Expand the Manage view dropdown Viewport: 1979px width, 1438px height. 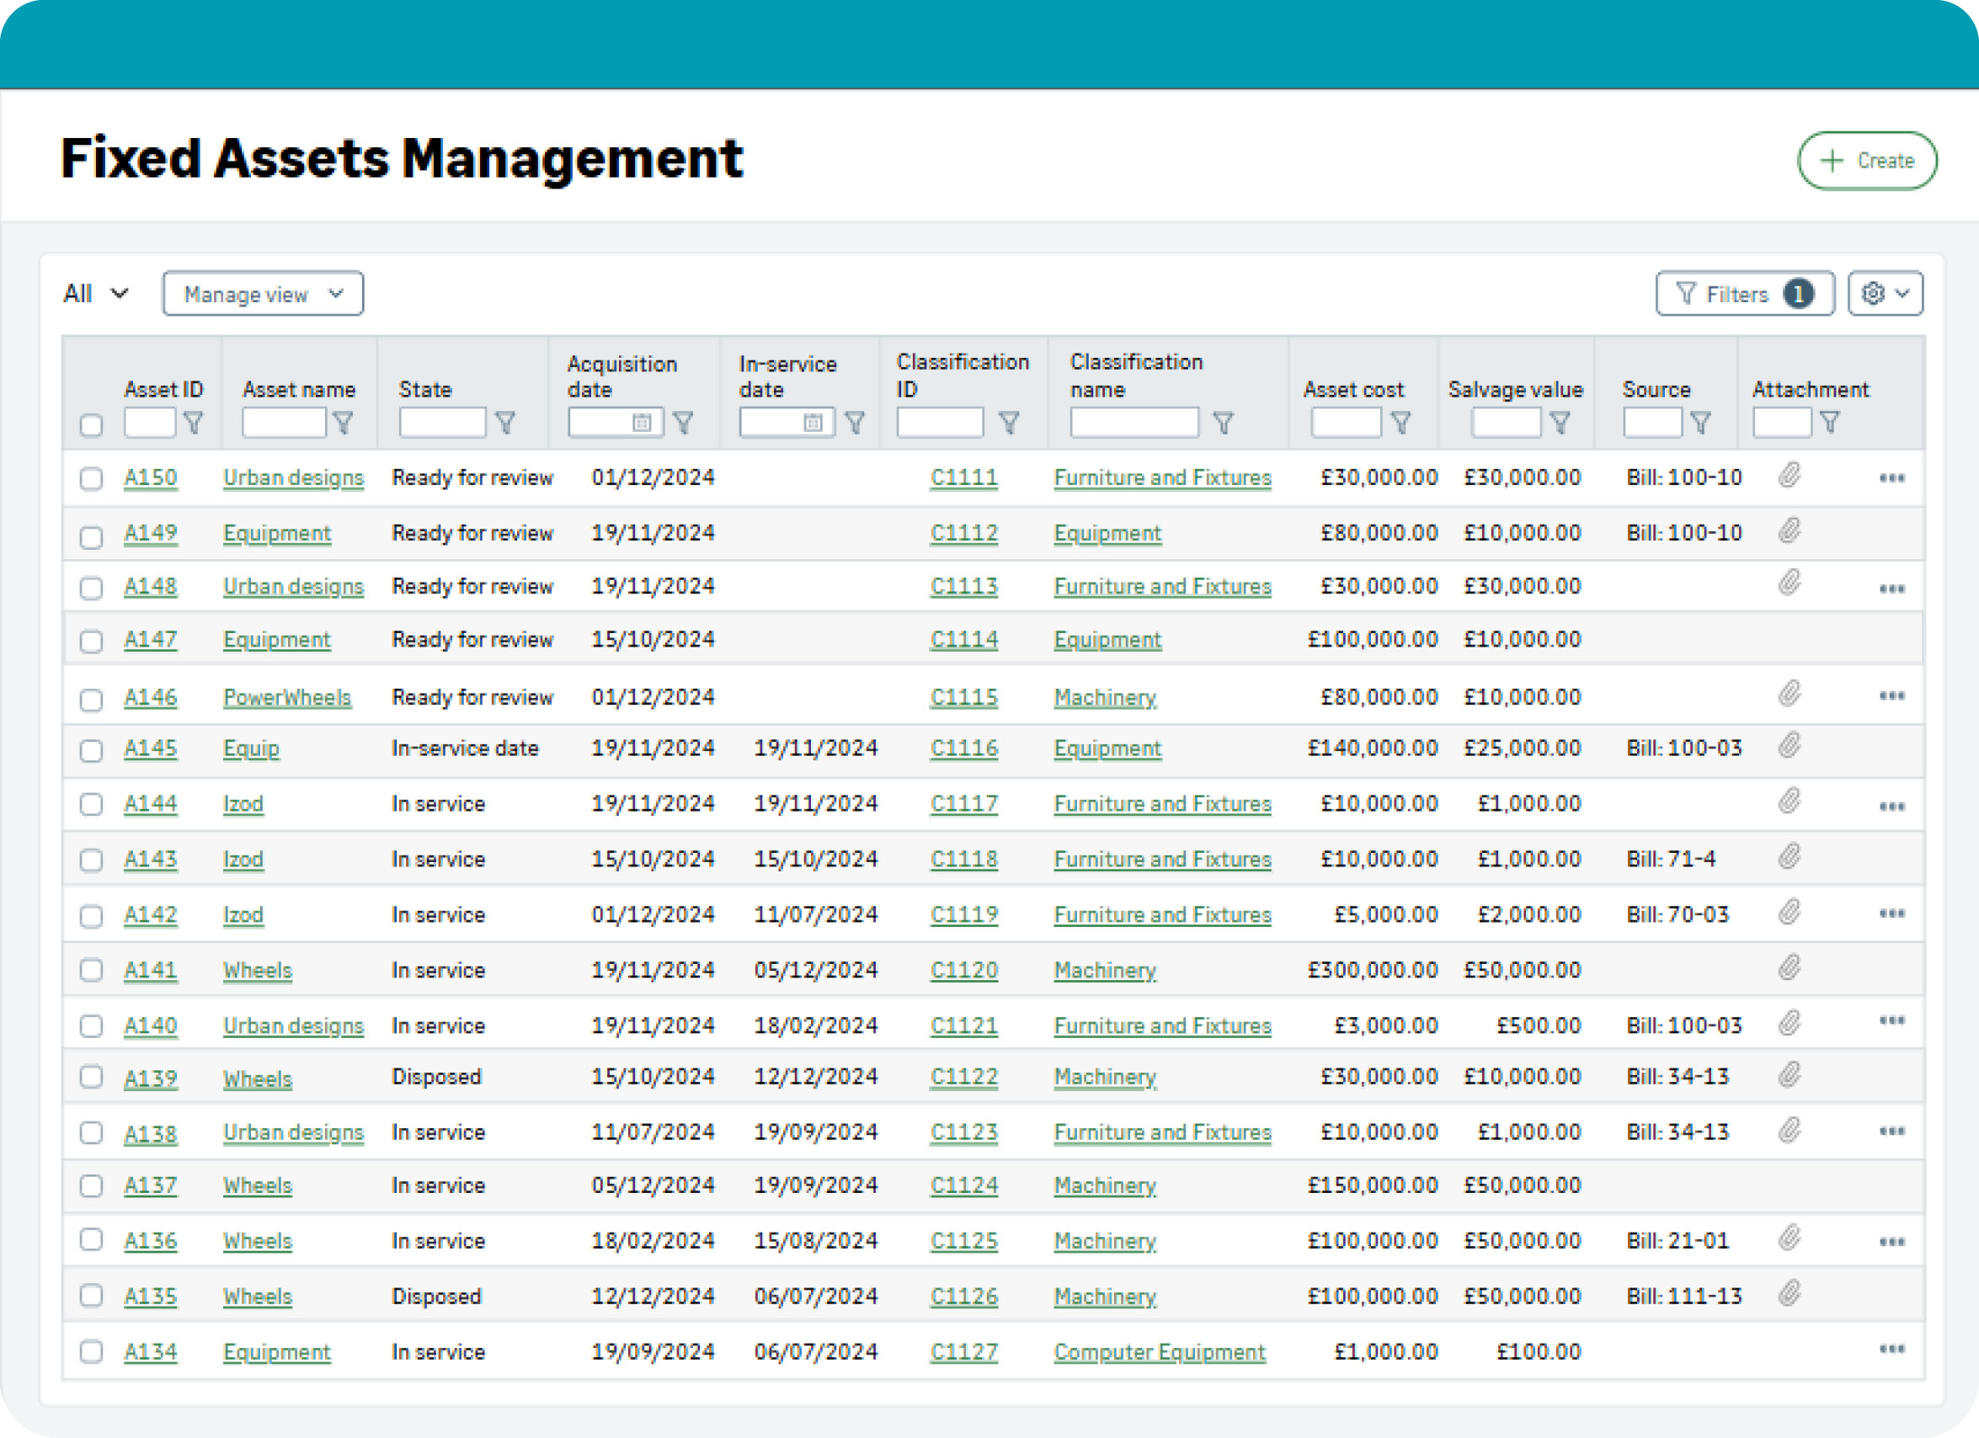point(263,294)
